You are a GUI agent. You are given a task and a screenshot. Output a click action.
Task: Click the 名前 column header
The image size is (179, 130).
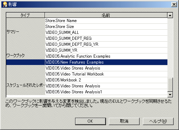pyautogui.click(x=106, y=15)
